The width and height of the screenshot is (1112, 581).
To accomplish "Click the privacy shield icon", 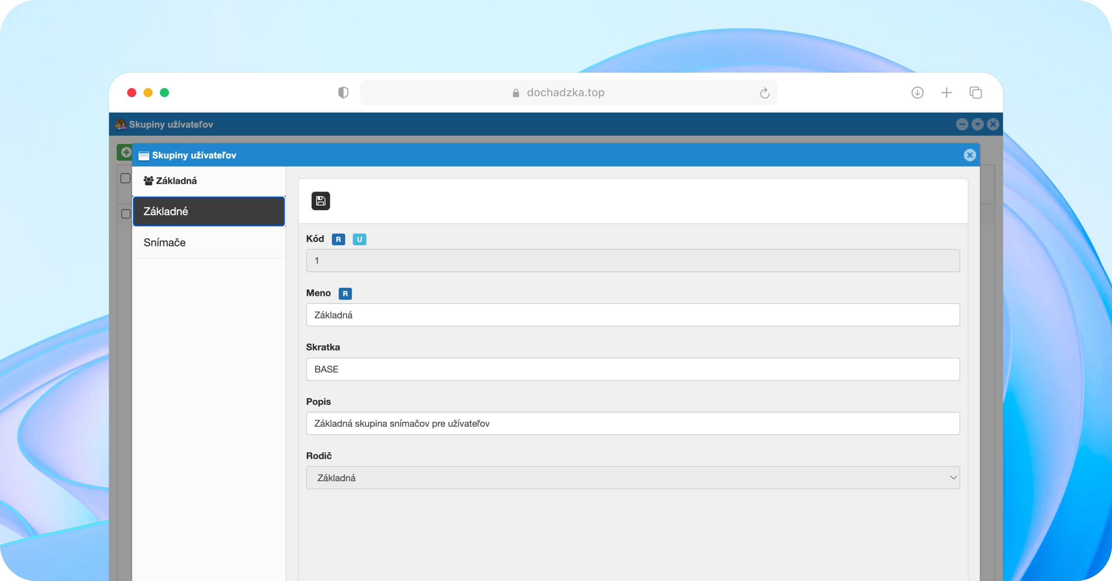I will point(343,93).
